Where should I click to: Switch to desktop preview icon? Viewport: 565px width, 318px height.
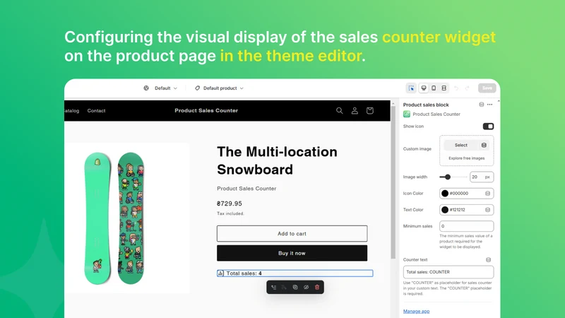click(x=424, y=88)
